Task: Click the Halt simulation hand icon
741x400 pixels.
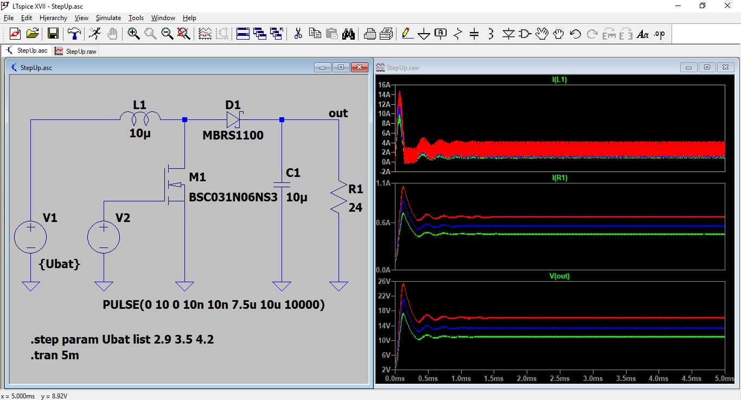Action: coord(112,34)
